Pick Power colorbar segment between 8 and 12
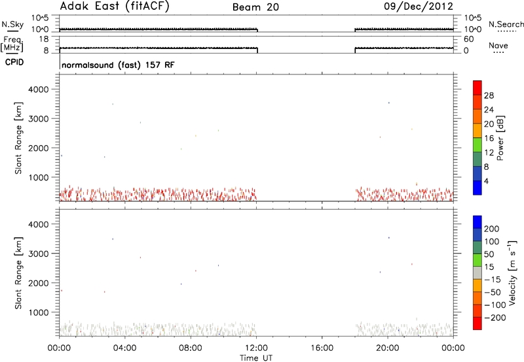524x362 pixels. pos(477,159)
